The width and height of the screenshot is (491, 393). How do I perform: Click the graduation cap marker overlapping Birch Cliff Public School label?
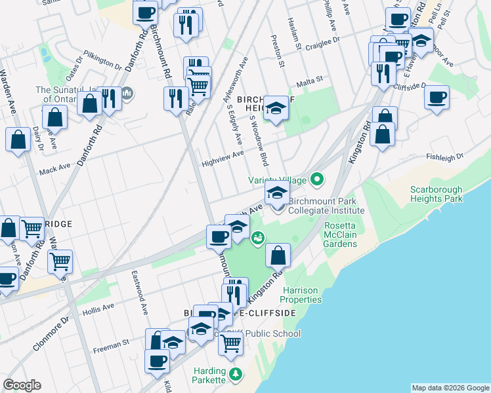[x=201, y=329]
